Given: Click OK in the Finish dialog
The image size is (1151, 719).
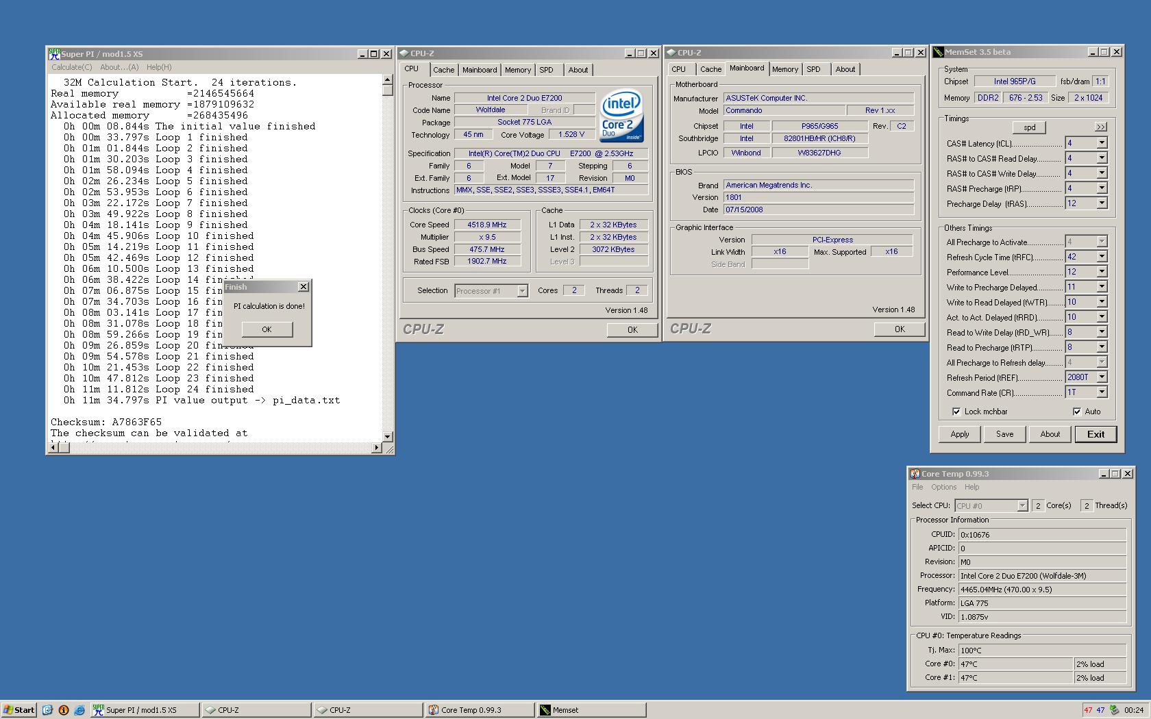Looking at the screenshot, I should 267,329.
